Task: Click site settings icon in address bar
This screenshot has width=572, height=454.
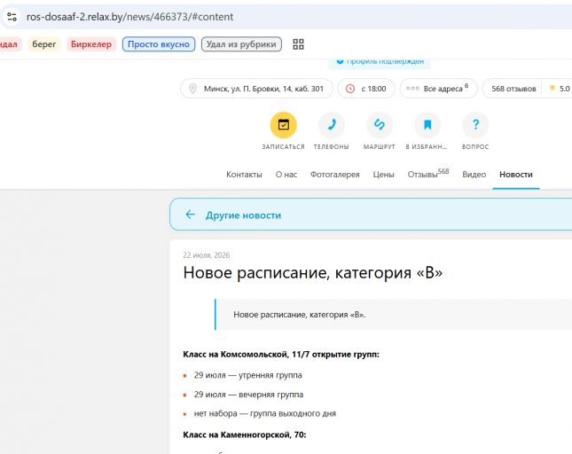Action: click(x=12, y=17)
